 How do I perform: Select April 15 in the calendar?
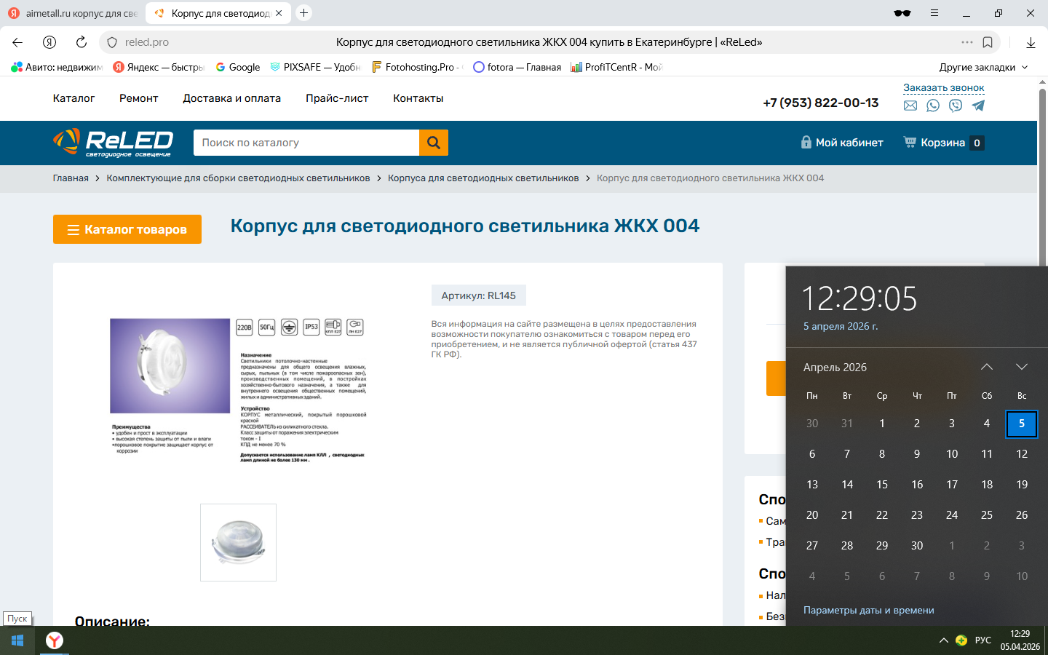pyautogui.click(x=882, y=484)
